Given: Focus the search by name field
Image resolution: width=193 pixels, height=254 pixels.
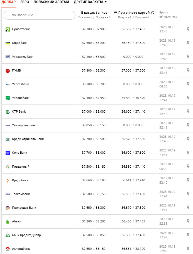Looking at the screenshot, I should pyautogui.click(x=39, y=15).
